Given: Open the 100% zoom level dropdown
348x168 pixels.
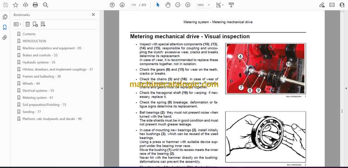Looking at the screenshot, I should click(x=203, y=5).
